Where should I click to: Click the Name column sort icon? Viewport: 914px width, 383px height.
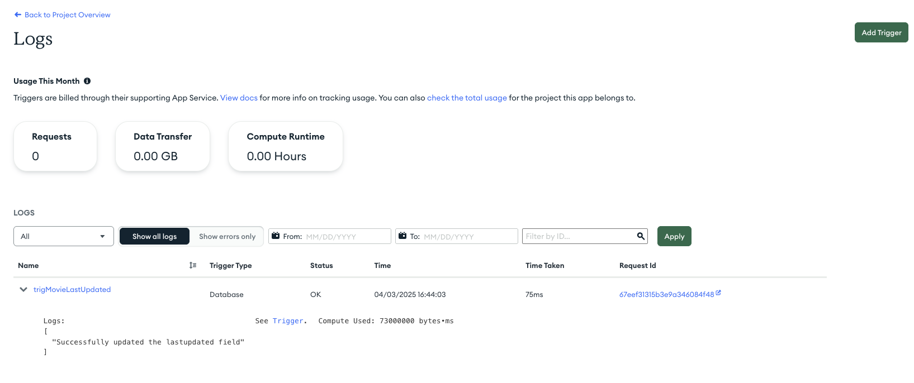point(193,265)
